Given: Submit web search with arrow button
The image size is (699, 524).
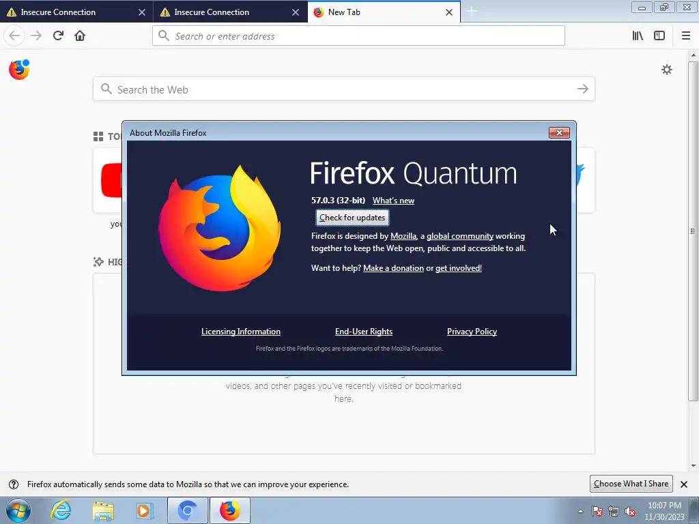Looking at the screenshot, I should pos(583,89).
